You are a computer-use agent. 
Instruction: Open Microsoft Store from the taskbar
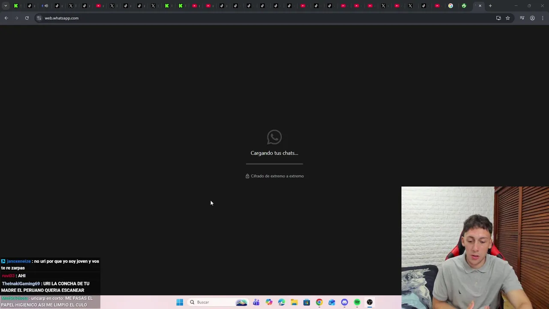(307, 302)
